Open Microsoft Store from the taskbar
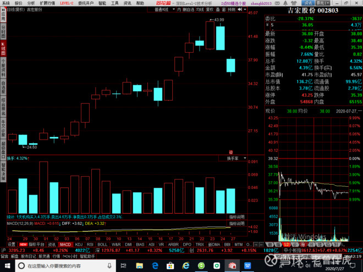 [x=170, y=266]
